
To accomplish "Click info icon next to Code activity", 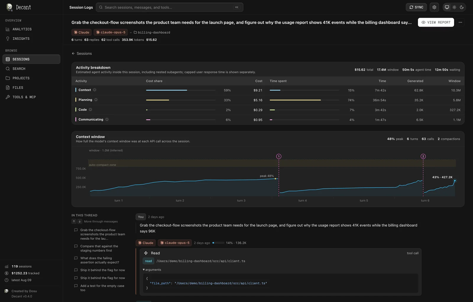I will (x=90, y=110).
